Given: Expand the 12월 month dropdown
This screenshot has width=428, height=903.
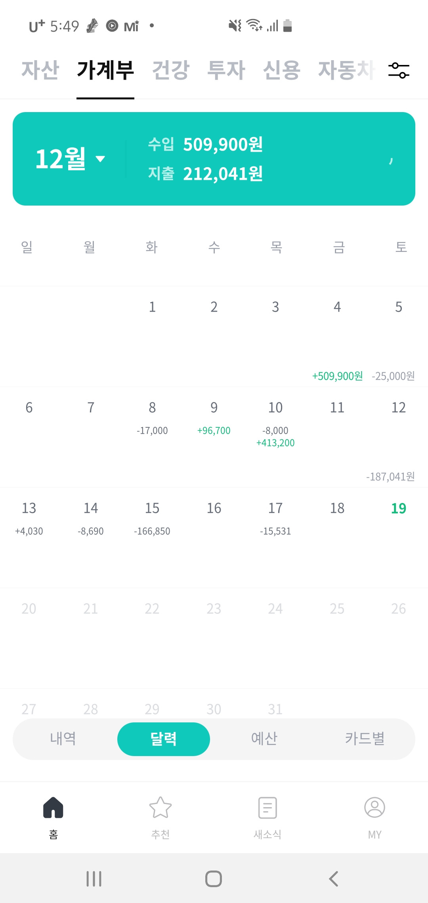Looking at the screenshot, I should [70, 159].
